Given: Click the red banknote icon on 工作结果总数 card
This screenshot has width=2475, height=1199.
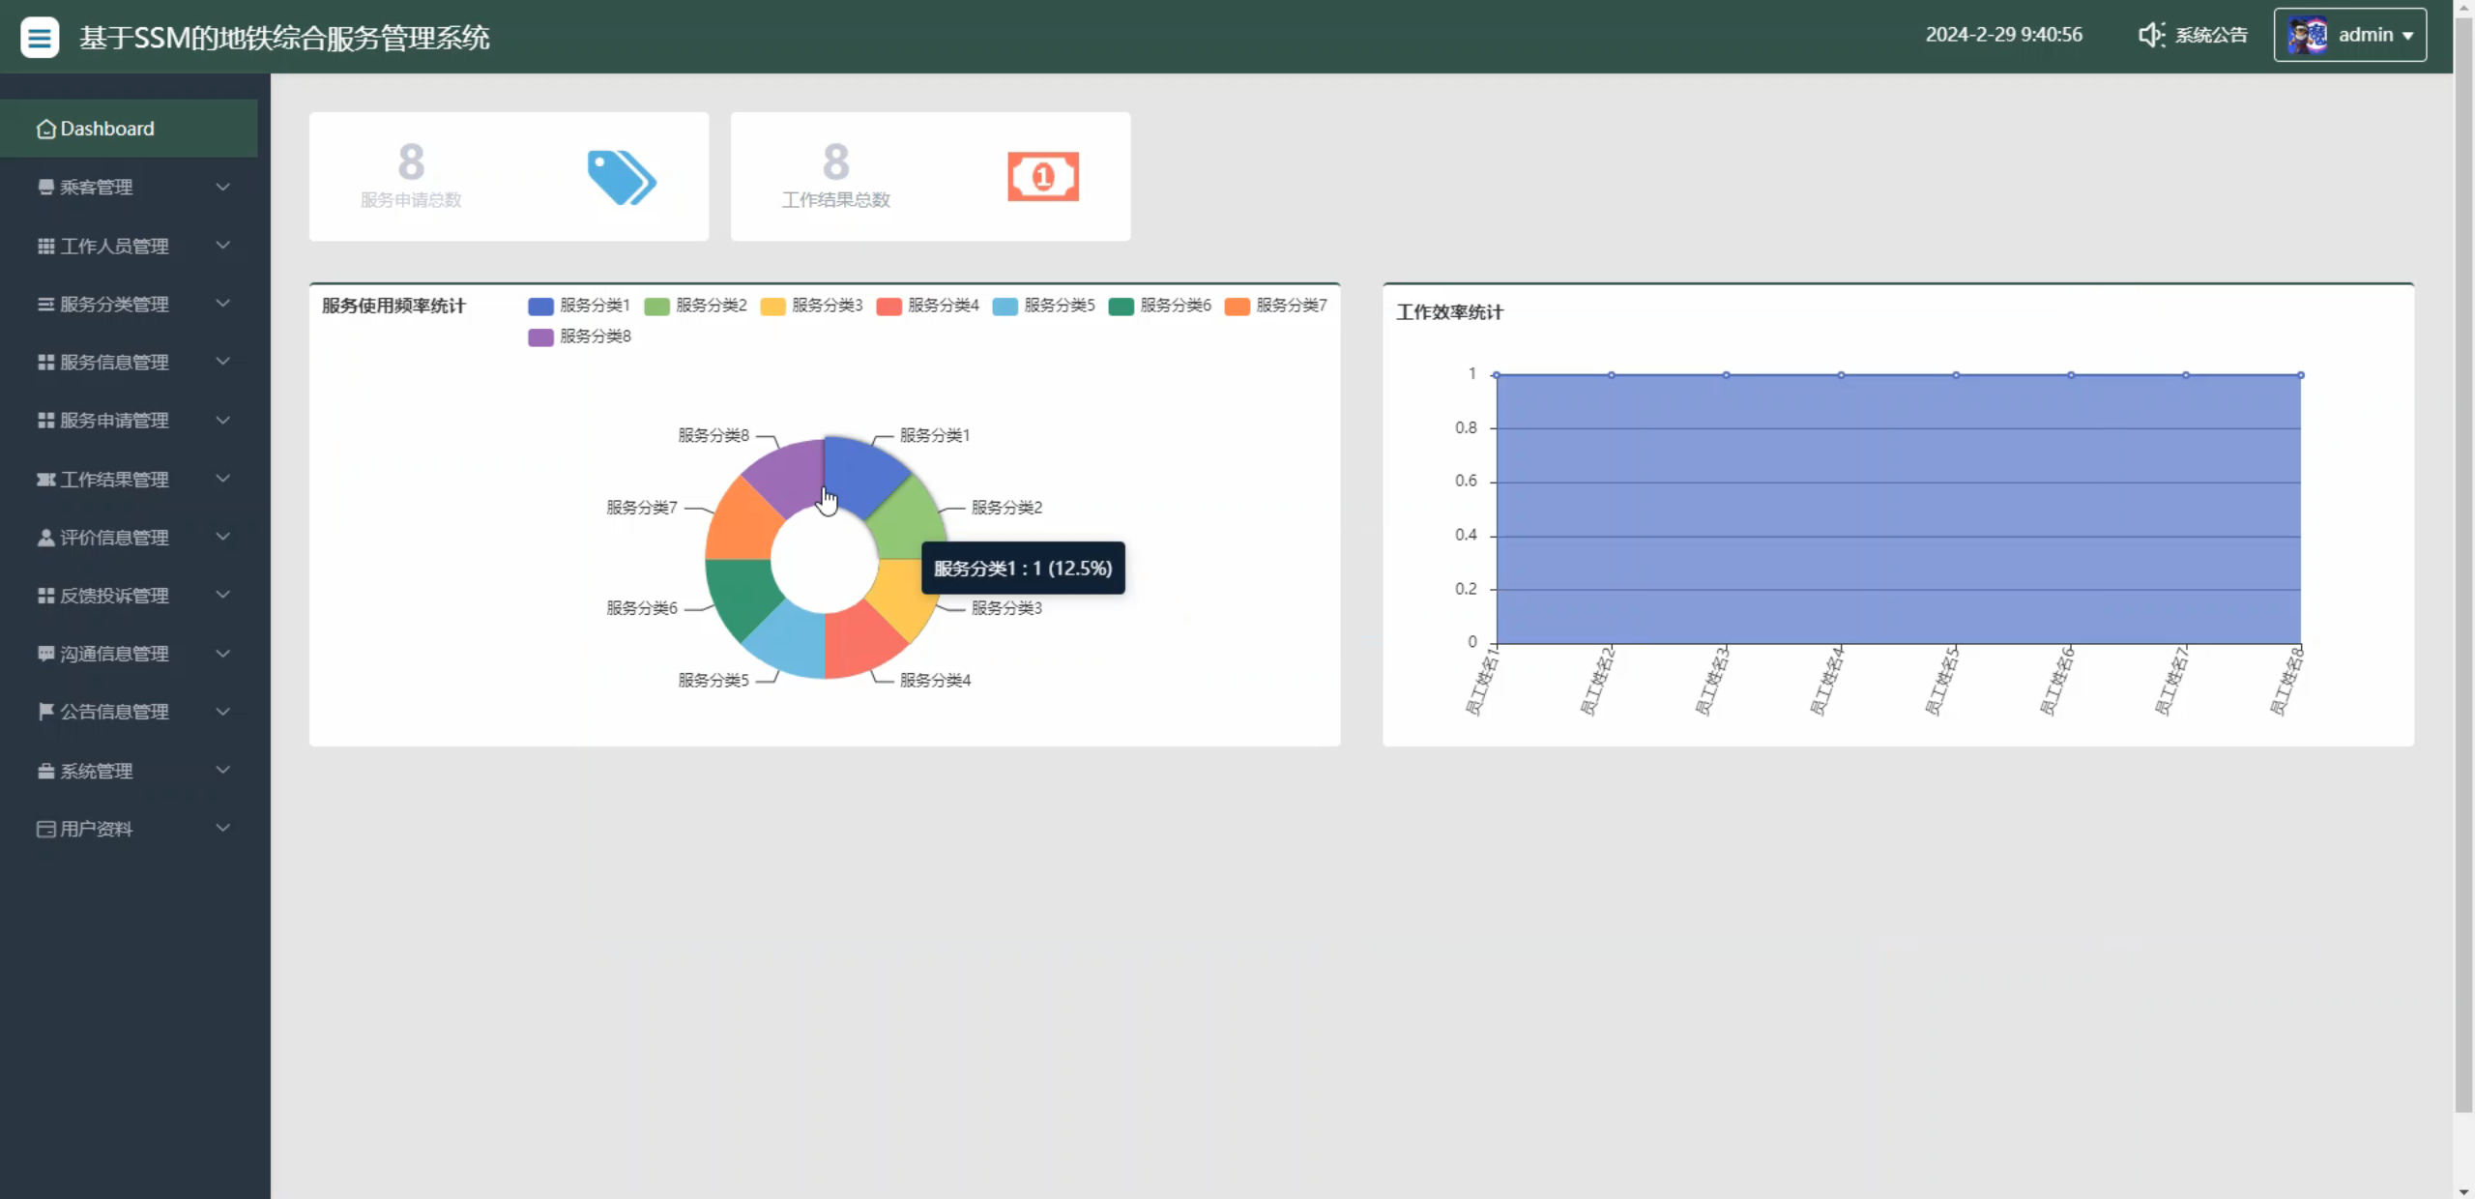Looking at the screenshot, I should [1042, 177].
